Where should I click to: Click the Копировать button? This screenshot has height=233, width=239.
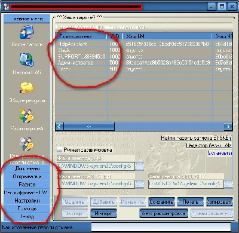pos(219,202)
